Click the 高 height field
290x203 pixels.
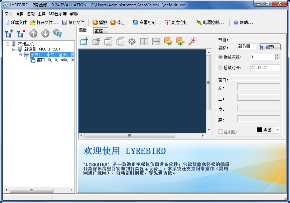[x=259, y=119]
